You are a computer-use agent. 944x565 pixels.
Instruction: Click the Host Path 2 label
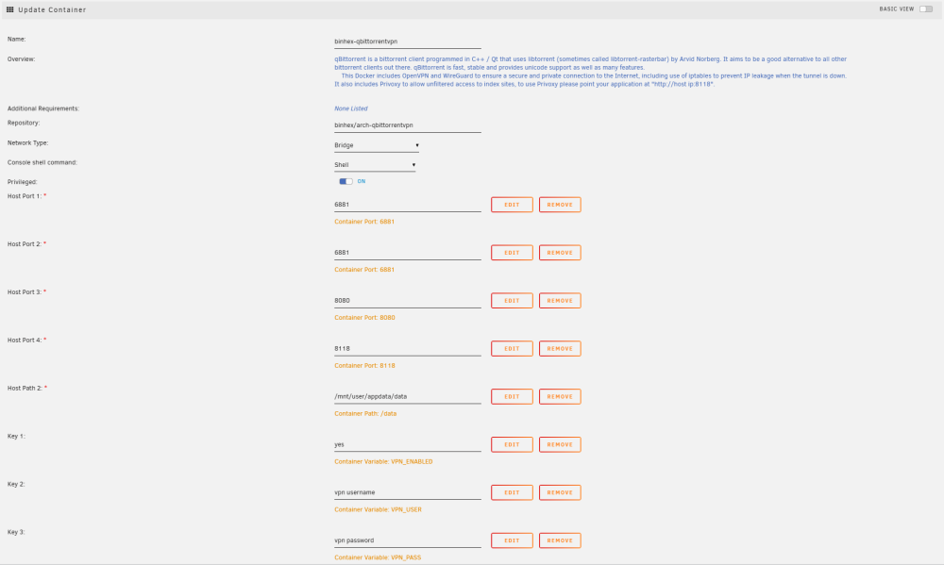click(x=25, y=388)
